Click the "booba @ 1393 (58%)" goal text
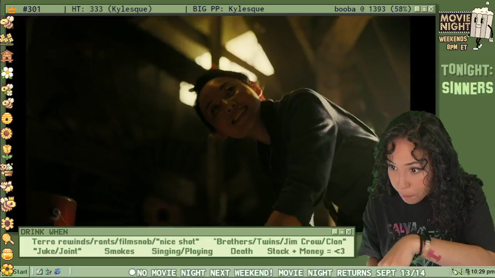Screen dimensions: 495x278 (373, 9)
